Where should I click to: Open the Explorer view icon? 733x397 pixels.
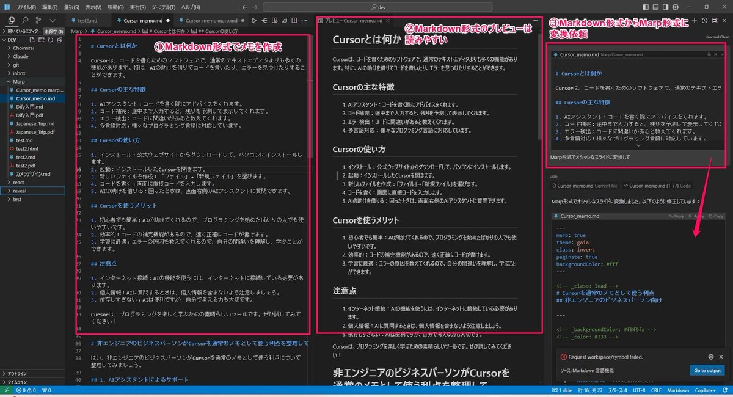coord(12,20)
